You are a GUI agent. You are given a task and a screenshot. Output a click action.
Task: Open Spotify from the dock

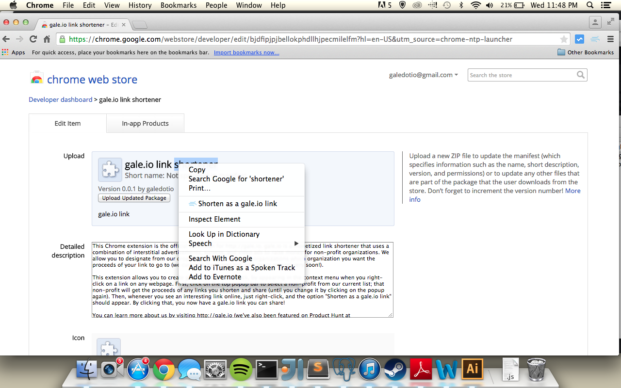tap(241, 370)
